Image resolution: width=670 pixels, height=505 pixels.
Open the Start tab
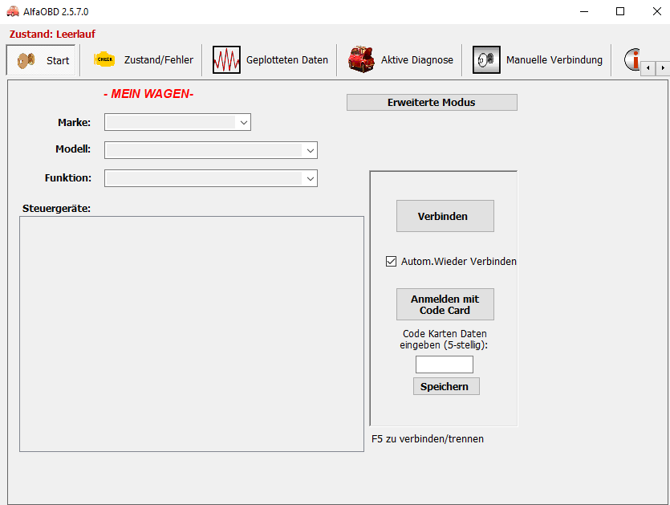point(41,60)
